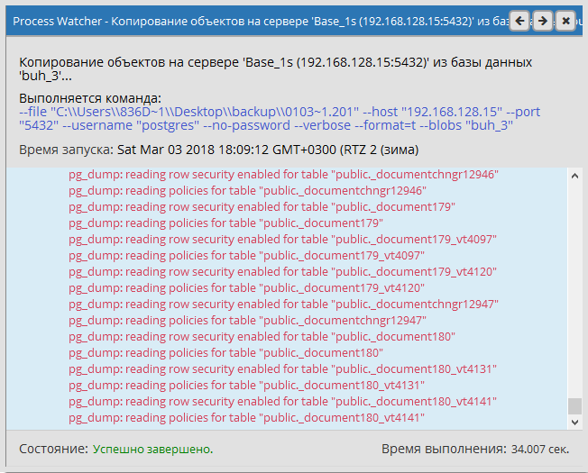
Task: Click the log scrollbar up arrow
Action: tap(574, 174)
